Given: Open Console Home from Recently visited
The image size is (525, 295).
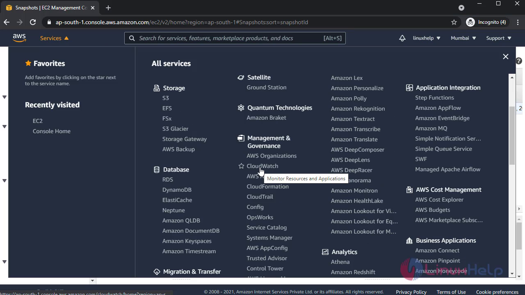Looking at the screenshot, I should (52, 131).
